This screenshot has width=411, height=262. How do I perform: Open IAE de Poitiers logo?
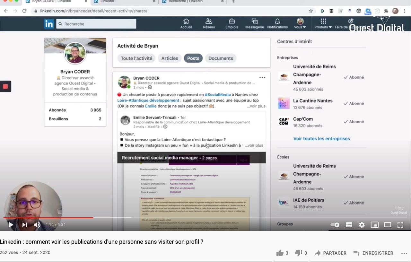click(x=284, y=203)
